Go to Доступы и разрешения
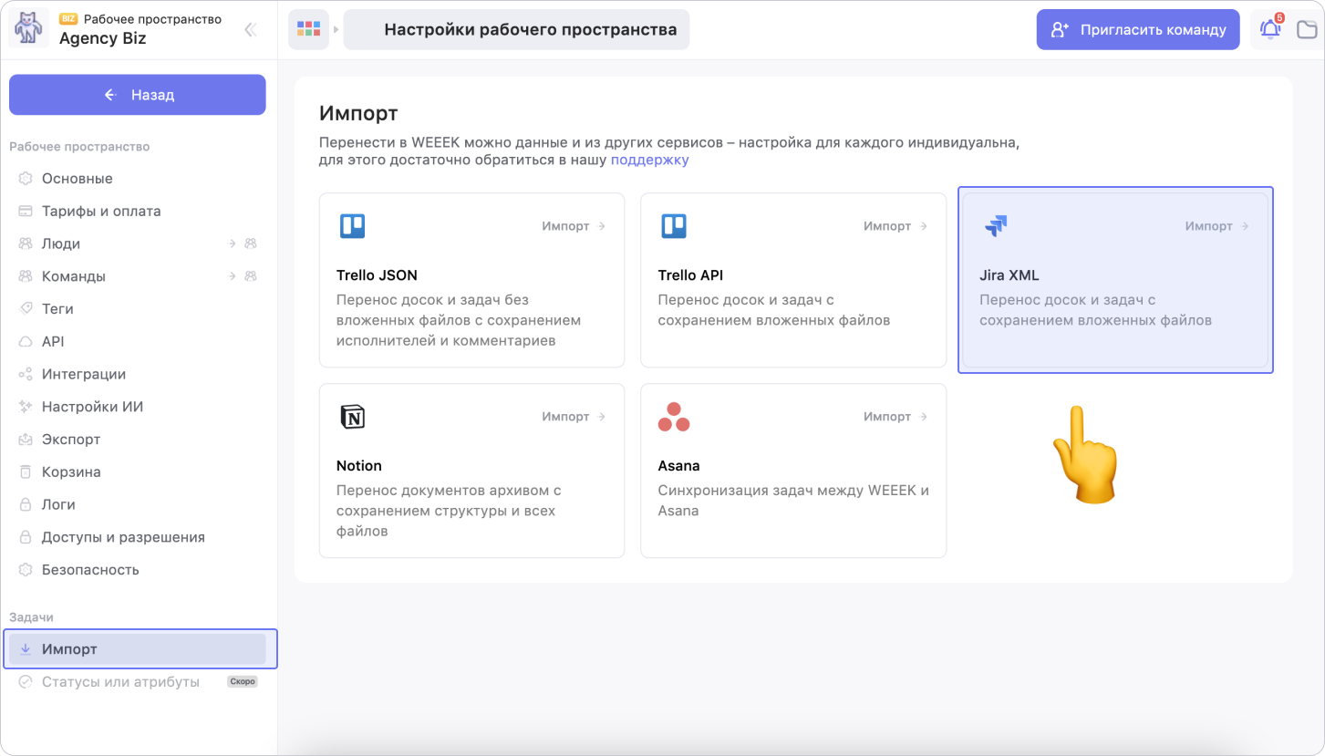 [123, 537]
